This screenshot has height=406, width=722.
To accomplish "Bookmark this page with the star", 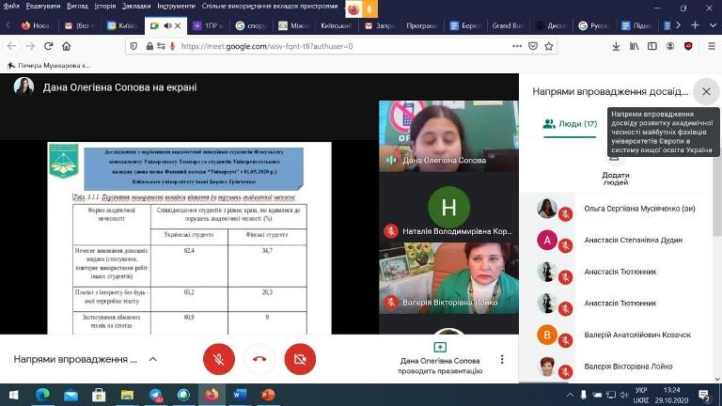I will point(548,46).
